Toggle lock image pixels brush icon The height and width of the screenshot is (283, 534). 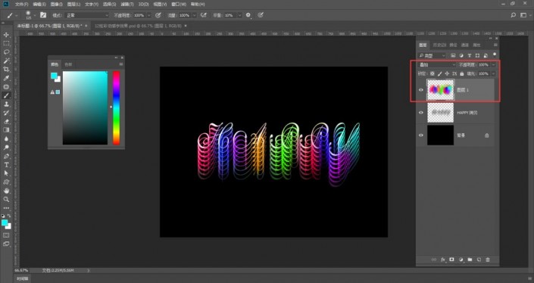tap(439, 73)
